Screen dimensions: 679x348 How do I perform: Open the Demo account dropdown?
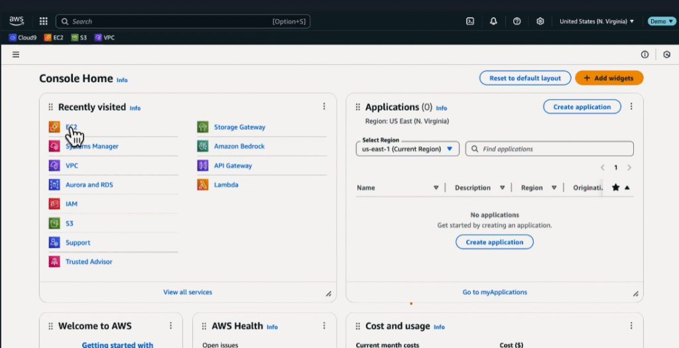coord(661,21)
